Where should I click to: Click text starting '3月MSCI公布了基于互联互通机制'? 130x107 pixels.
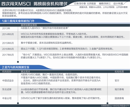click(61, 98)
